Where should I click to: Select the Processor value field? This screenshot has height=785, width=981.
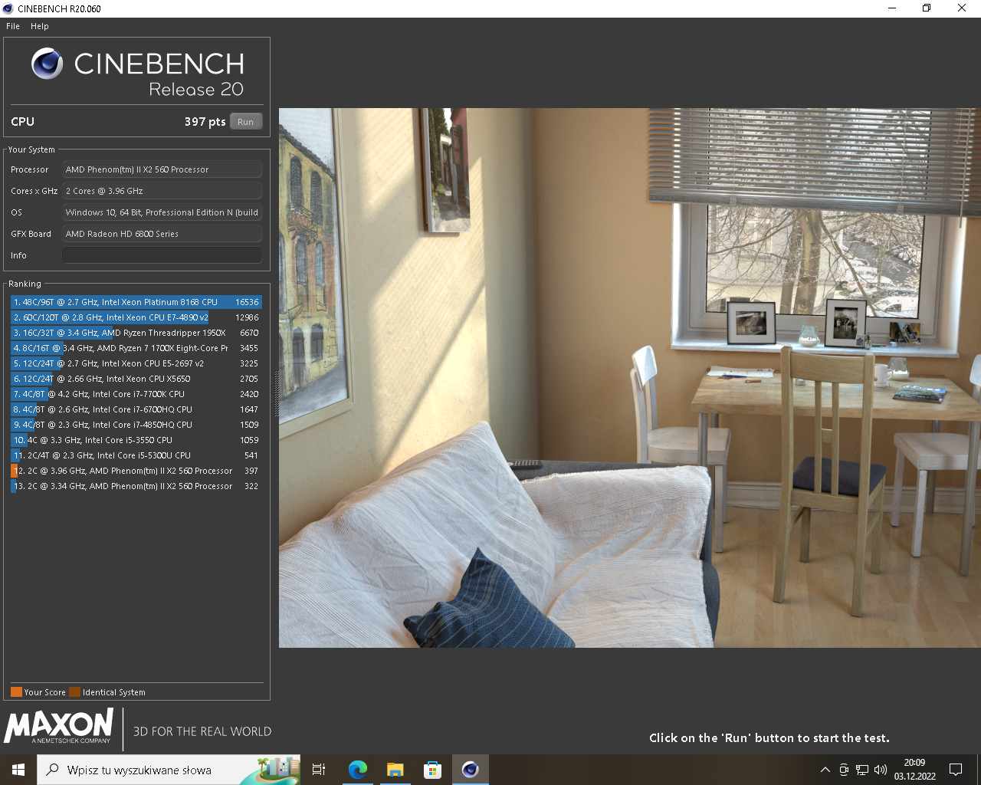[162, 169]
